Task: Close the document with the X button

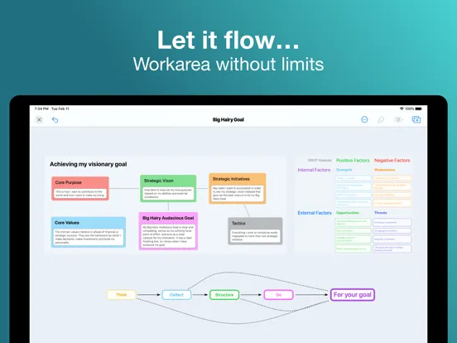Action: [x=39, y=119]
